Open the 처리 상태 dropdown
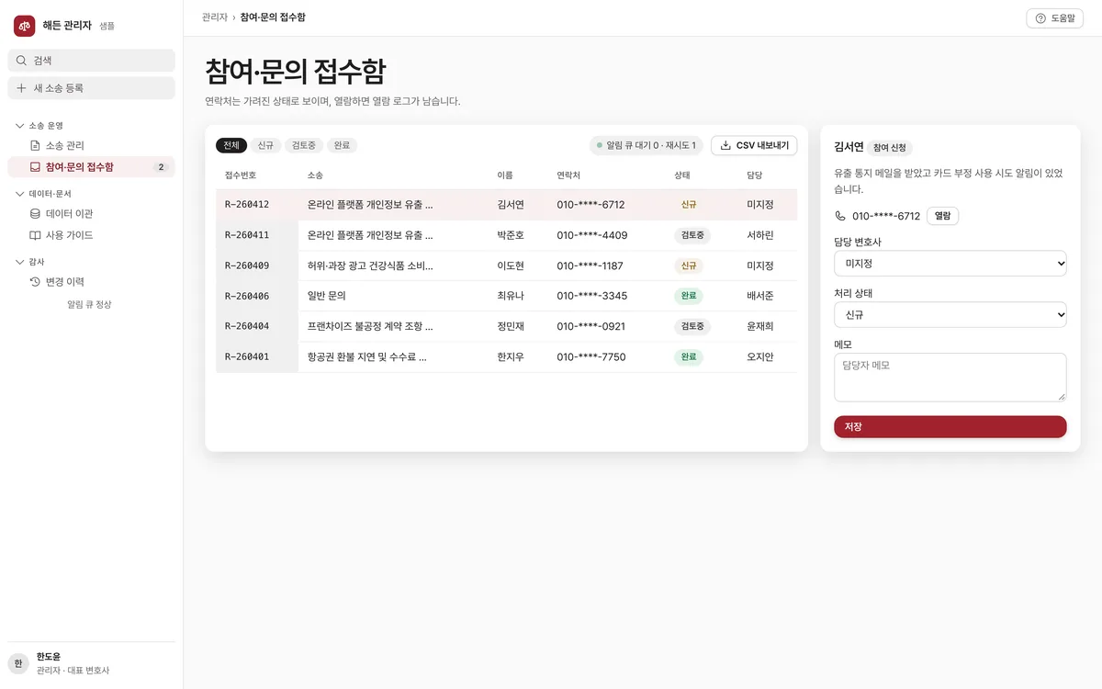 pos(950,314)
